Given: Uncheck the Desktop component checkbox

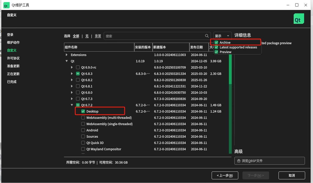Looking at the screenshot, I should click(83, 112).
